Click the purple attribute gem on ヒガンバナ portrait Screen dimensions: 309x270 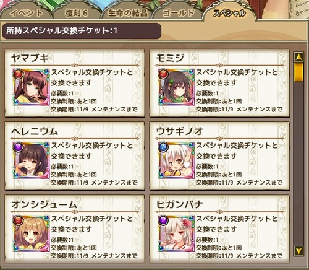coord(163,220)
